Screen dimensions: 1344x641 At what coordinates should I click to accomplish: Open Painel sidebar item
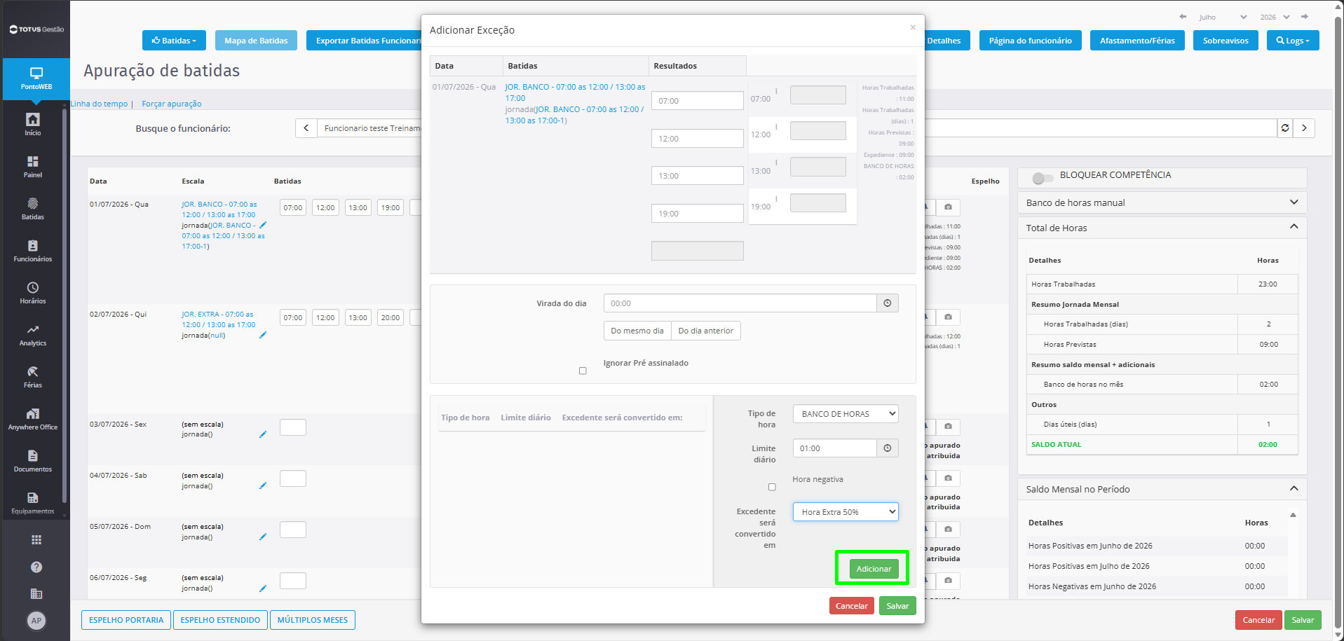[x=33, y=167]
